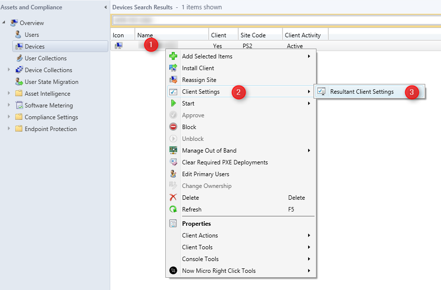The height and width of the screenshot is (290, 441).
Task: Click the Reassign Site icon
Action: pos(173,79)
